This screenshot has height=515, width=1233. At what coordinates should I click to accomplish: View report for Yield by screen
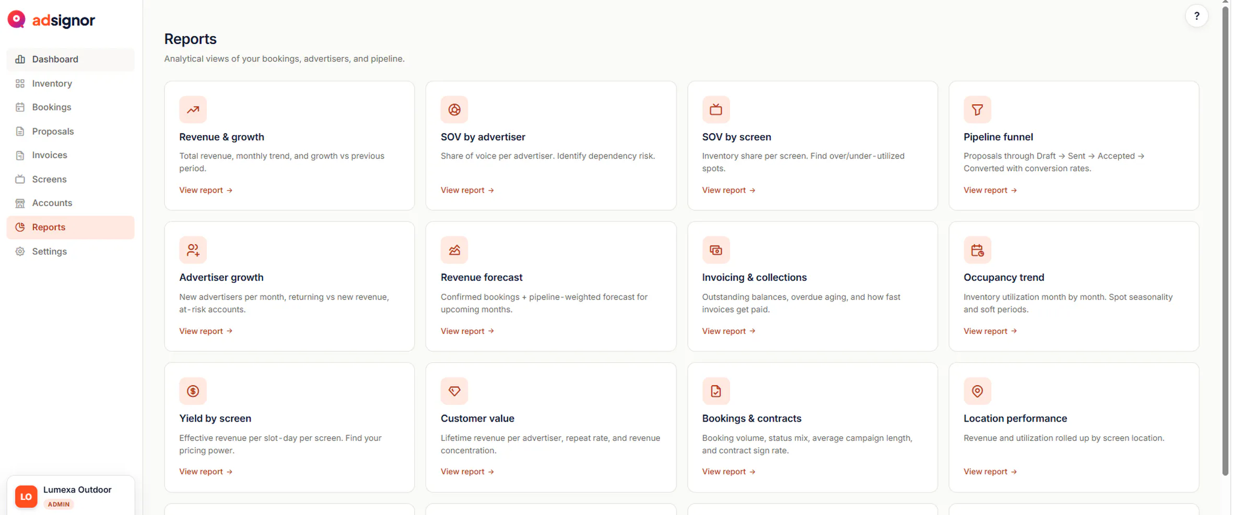coord(206,471)
